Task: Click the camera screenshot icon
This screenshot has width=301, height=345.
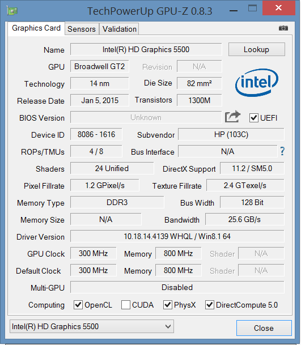Action: [x=283, y=28]
